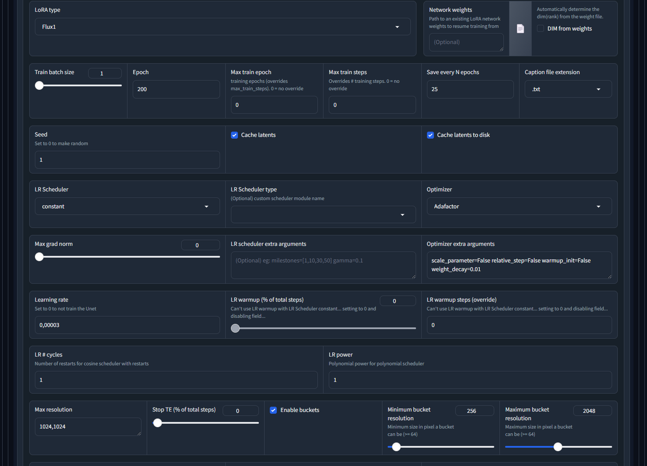Click the LR warmup percent slider handle
This screenshot has height=466, width=647.
[235, 328]
